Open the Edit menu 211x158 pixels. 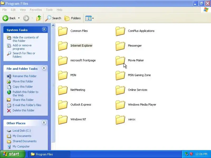[13, 10]
